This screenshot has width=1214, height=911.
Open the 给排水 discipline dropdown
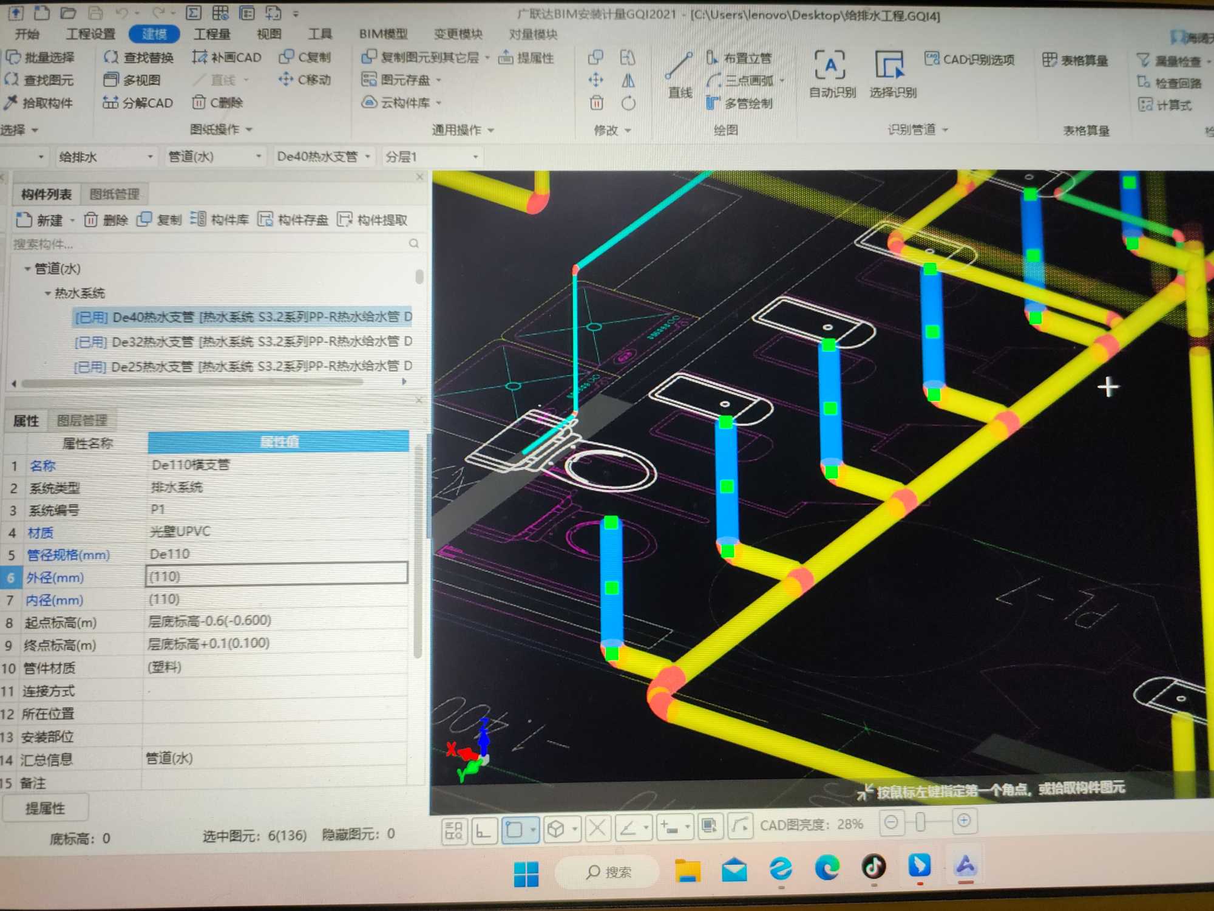[x=106, y=157]
